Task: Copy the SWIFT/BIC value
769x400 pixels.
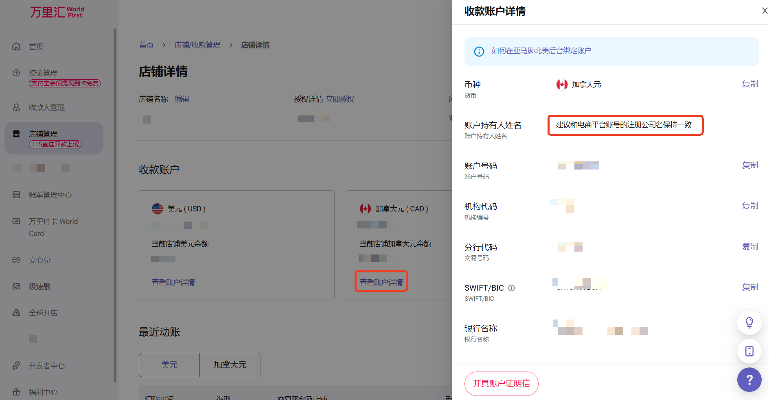Action: click(x=750, y=287)
